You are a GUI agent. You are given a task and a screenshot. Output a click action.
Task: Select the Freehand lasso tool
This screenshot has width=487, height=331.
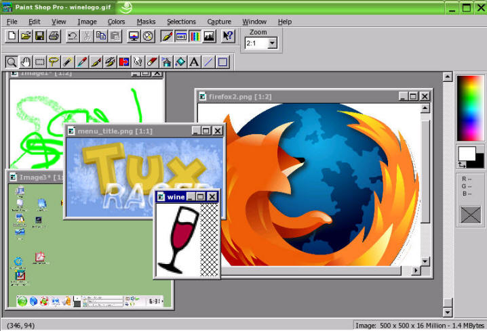[54, 62]
